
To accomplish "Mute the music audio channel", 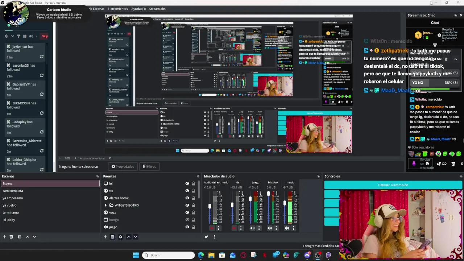I will click(x=287, y=228).
